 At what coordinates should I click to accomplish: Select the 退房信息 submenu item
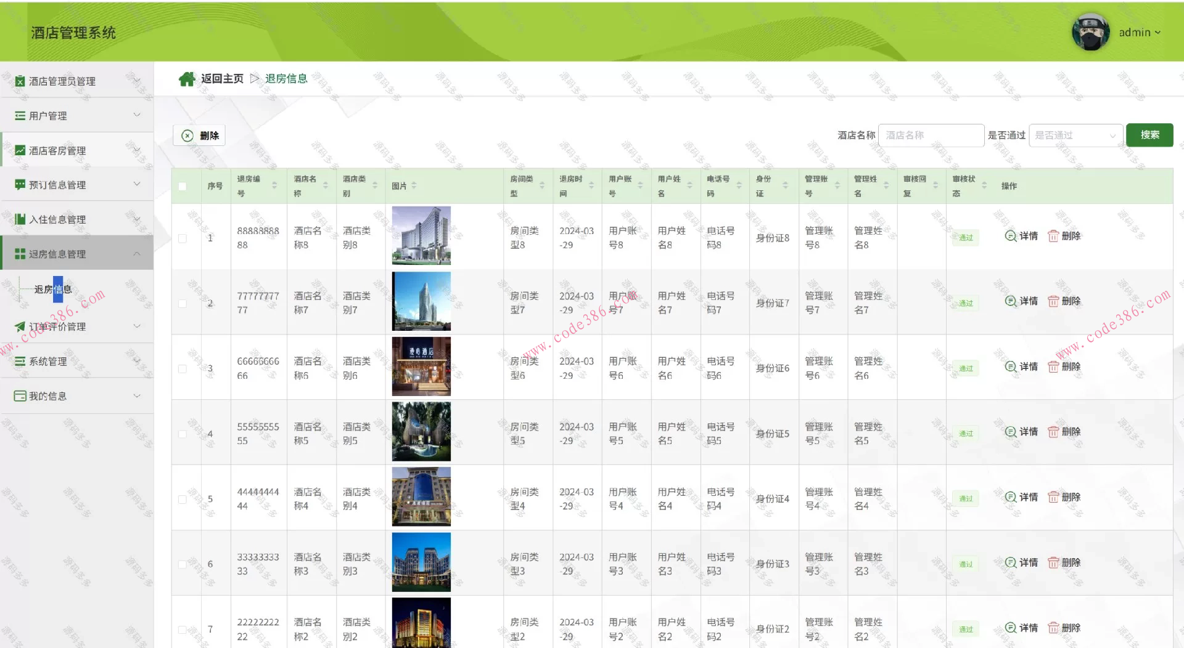coord(53,290)
